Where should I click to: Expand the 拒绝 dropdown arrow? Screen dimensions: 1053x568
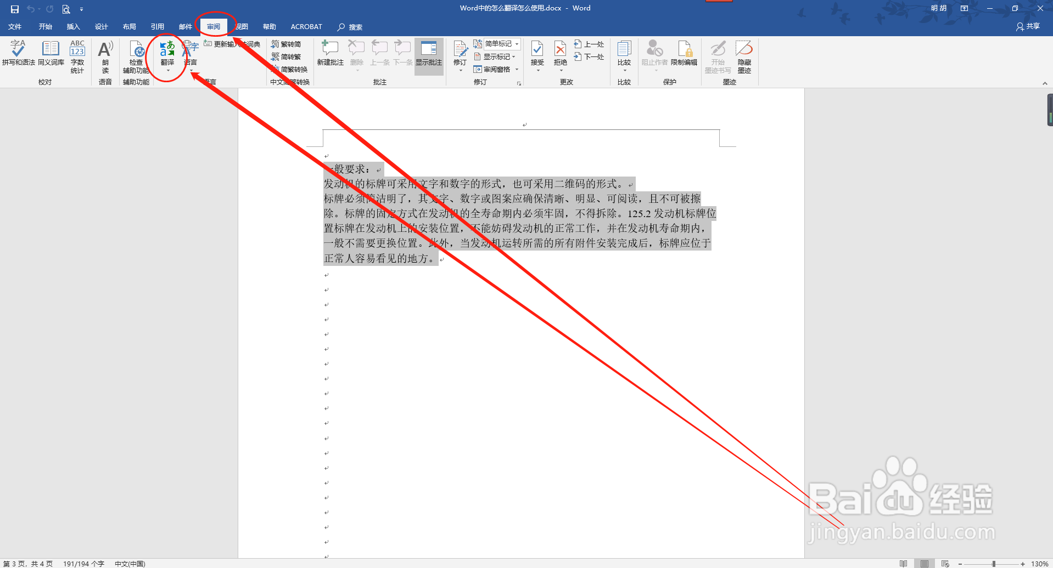[561, 71]
